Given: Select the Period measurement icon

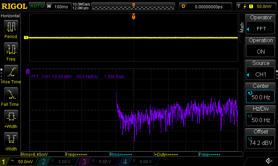Looking at the screenshot, I should (x=10, y=29).
